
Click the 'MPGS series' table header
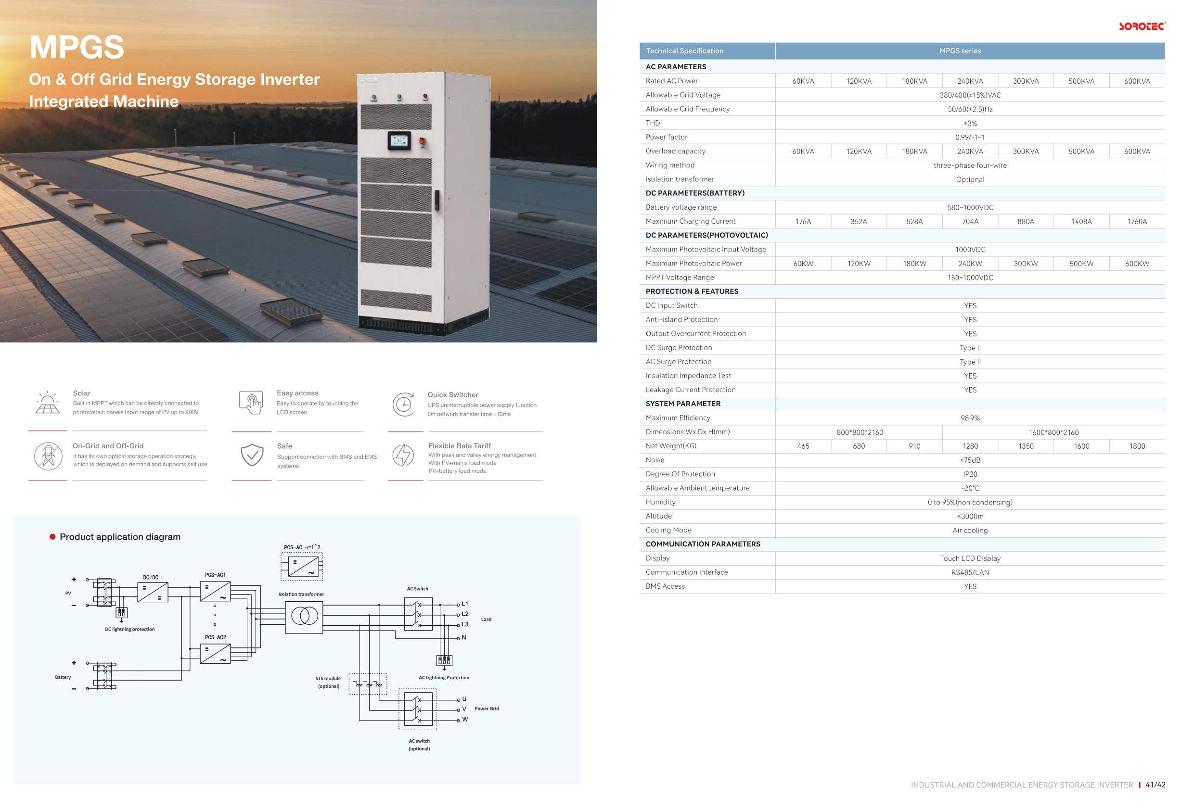[x=960, y=51]
